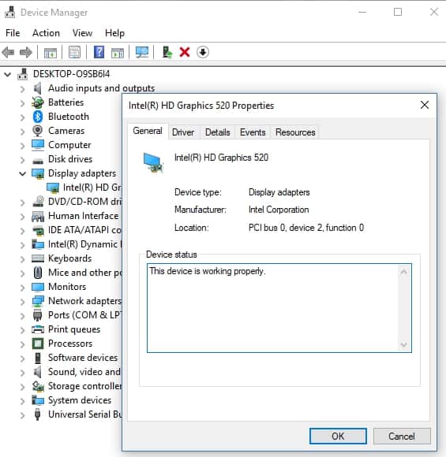Click the Update driver toolbar icon
446x457 pixels.
167,53
